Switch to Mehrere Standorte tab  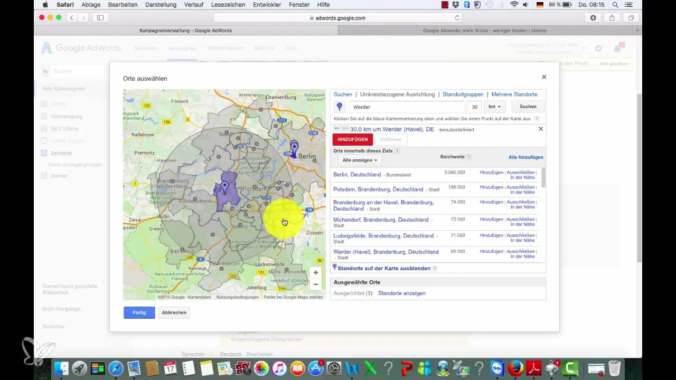pyautogui.click(x=514, y=94)
